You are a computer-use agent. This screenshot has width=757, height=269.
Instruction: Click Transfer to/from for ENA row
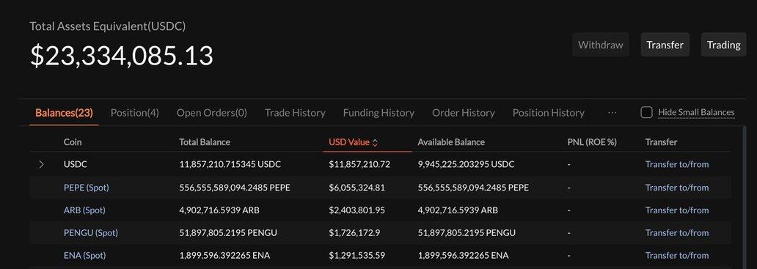point(677,256)
